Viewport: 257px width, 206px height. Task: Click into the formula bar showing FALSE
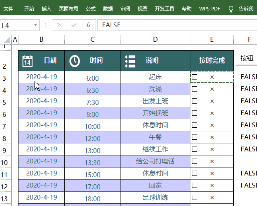click(177, 25)
